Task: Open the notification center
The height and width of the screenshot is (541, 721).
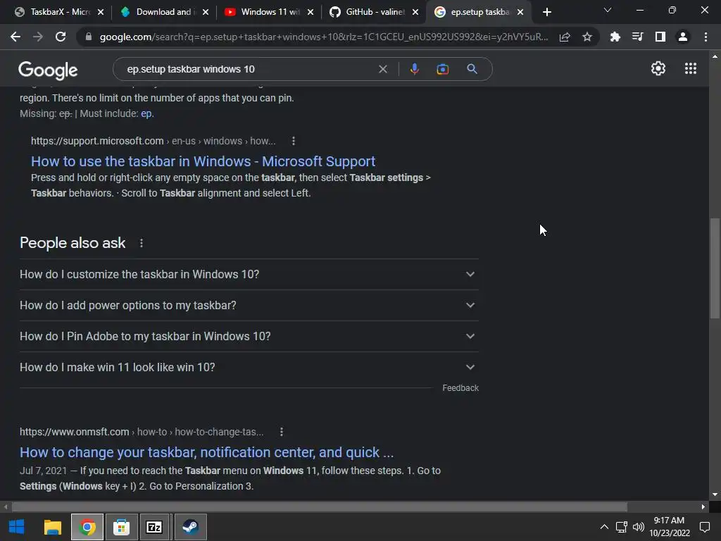Action: click(705, 527)
